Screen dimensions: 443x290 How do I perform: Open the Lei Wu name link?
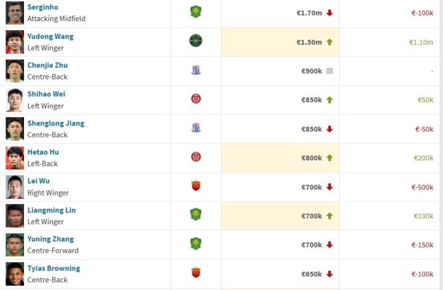(x=38, y=181)
